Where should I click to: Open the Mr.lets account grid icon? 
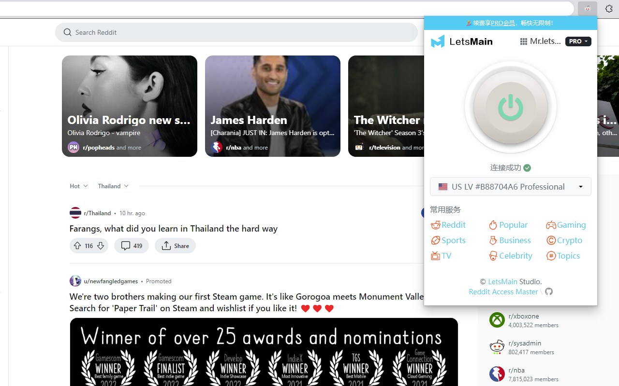click(x=523, y=41)
